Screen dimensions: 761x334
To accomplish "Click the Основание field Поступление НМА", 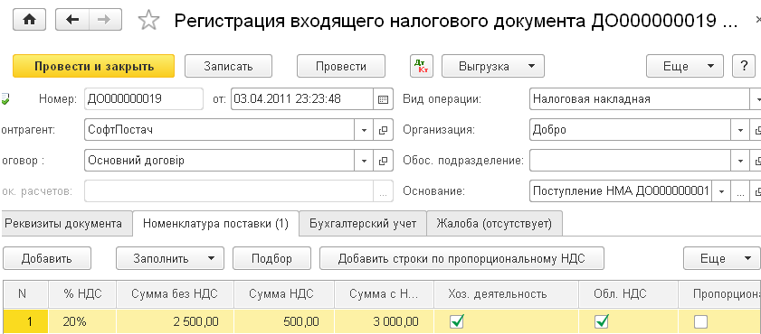I will coord(622,191).
